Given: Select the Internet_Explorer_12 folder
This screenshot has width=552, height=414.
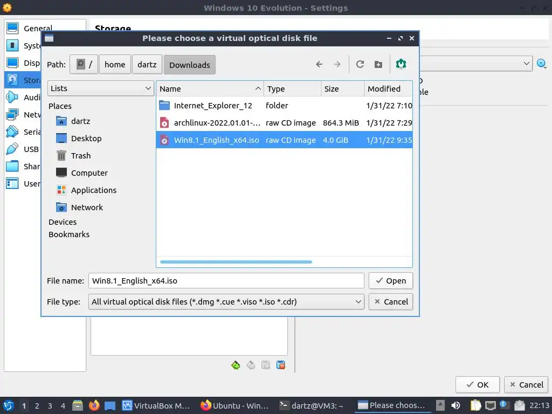Looking at the screenshot, I should click(284, 105).
